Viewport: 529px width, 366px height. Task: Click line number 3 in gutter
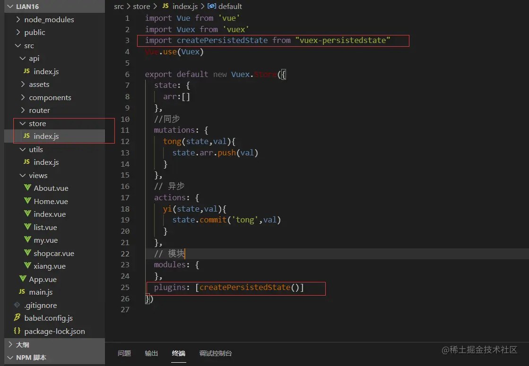[x=127, y=41]
